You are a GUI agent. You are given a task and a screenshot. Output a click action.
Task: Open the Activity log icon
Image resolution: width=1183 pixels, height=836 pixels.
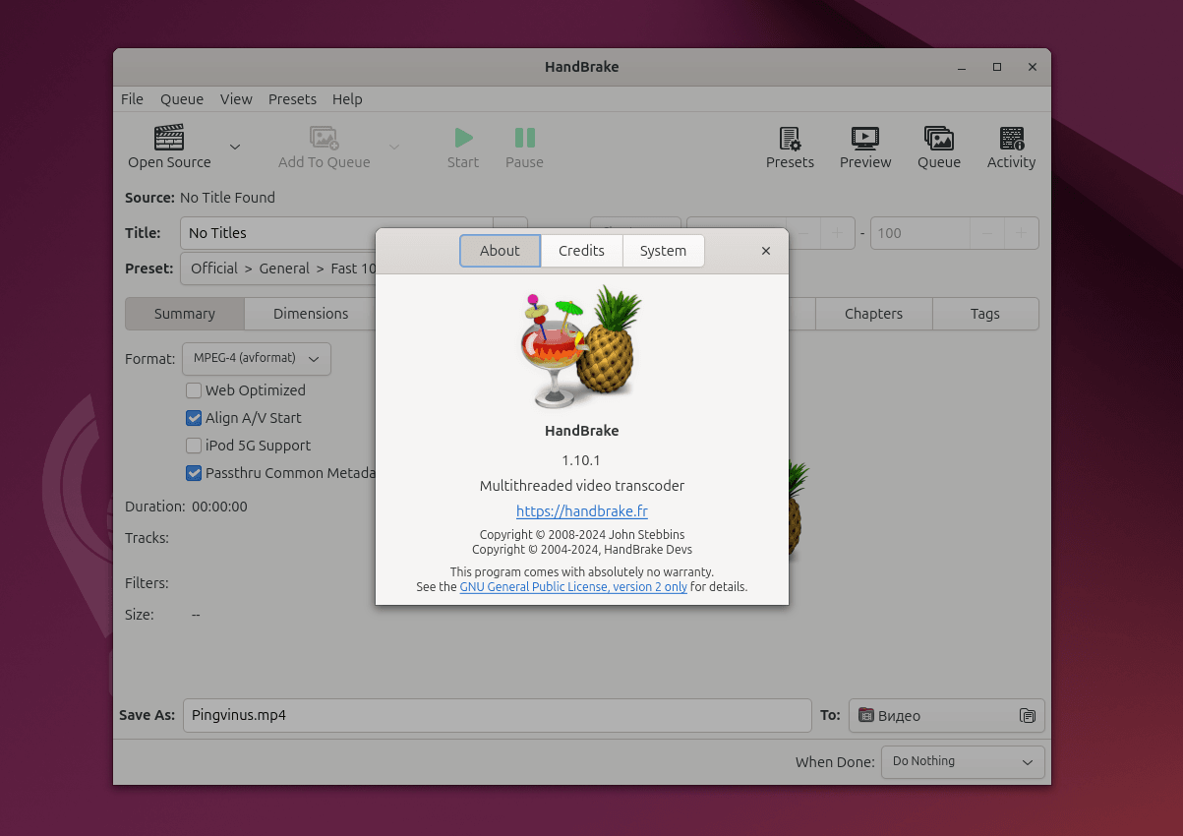[x=1011, y=138]
